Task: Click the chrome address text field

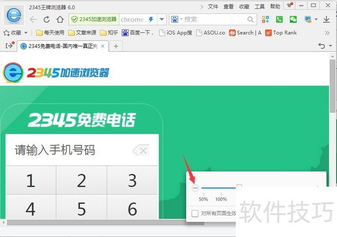Action: (132, 19)
